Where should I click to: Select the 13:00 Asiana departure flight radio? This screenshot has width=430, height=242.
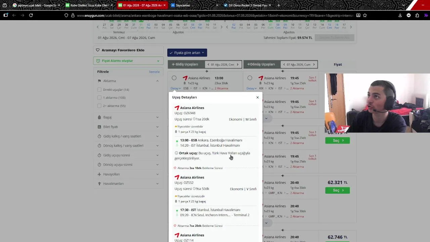[x=174, y=78]
